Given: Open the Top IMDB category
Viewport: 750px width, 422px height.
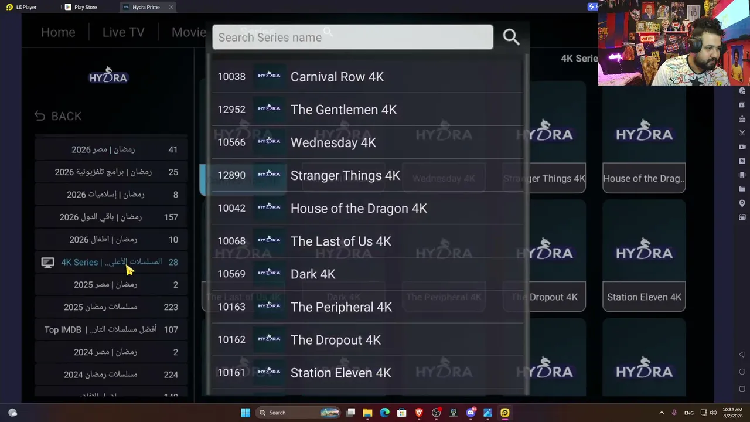Looking at the screenshot, I should (x=111, y=329).
